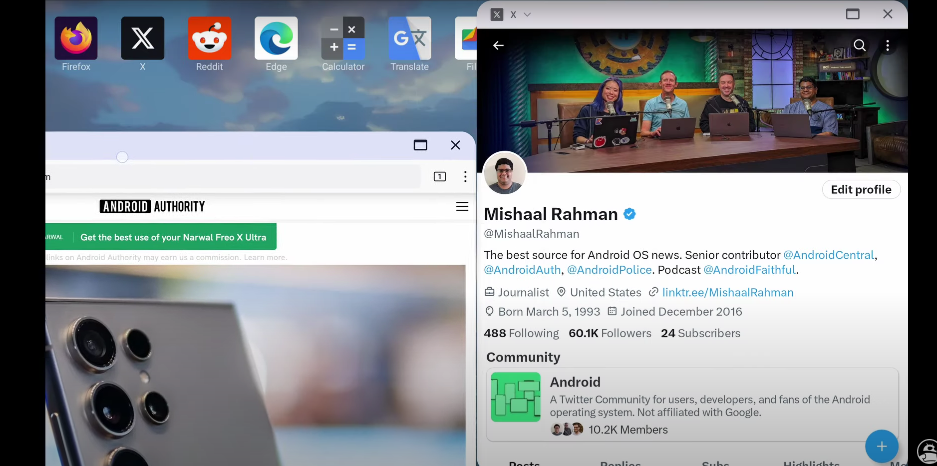Open Mishaal Rahman's profile picture
This screenshot has width=937, height=466.
(505, 174)
